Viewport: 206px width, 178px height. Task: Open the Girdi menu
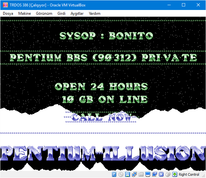pyautogui.click(x=61, y=13)
